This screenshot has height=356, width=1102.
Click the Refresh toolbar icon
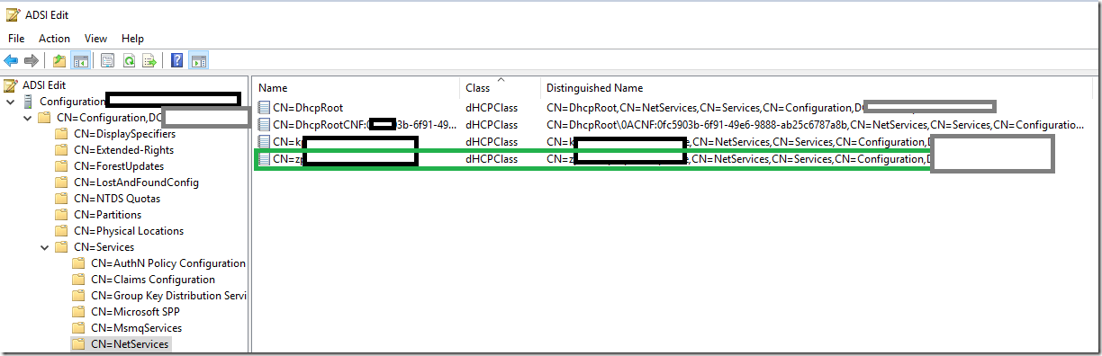click(129, 61)
